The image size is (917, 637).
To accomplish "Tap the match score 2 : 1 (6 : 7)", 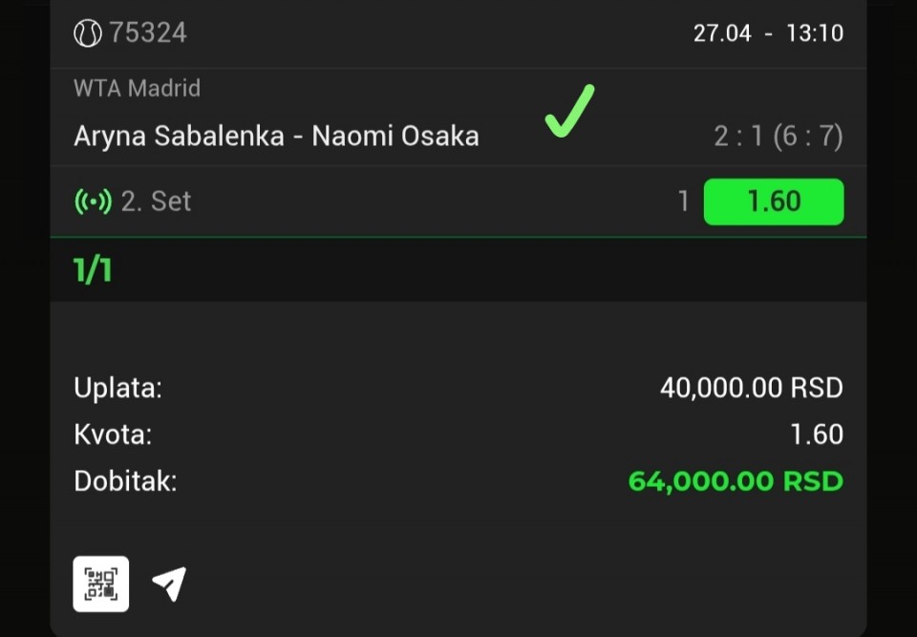I will [x=778, y=136].
